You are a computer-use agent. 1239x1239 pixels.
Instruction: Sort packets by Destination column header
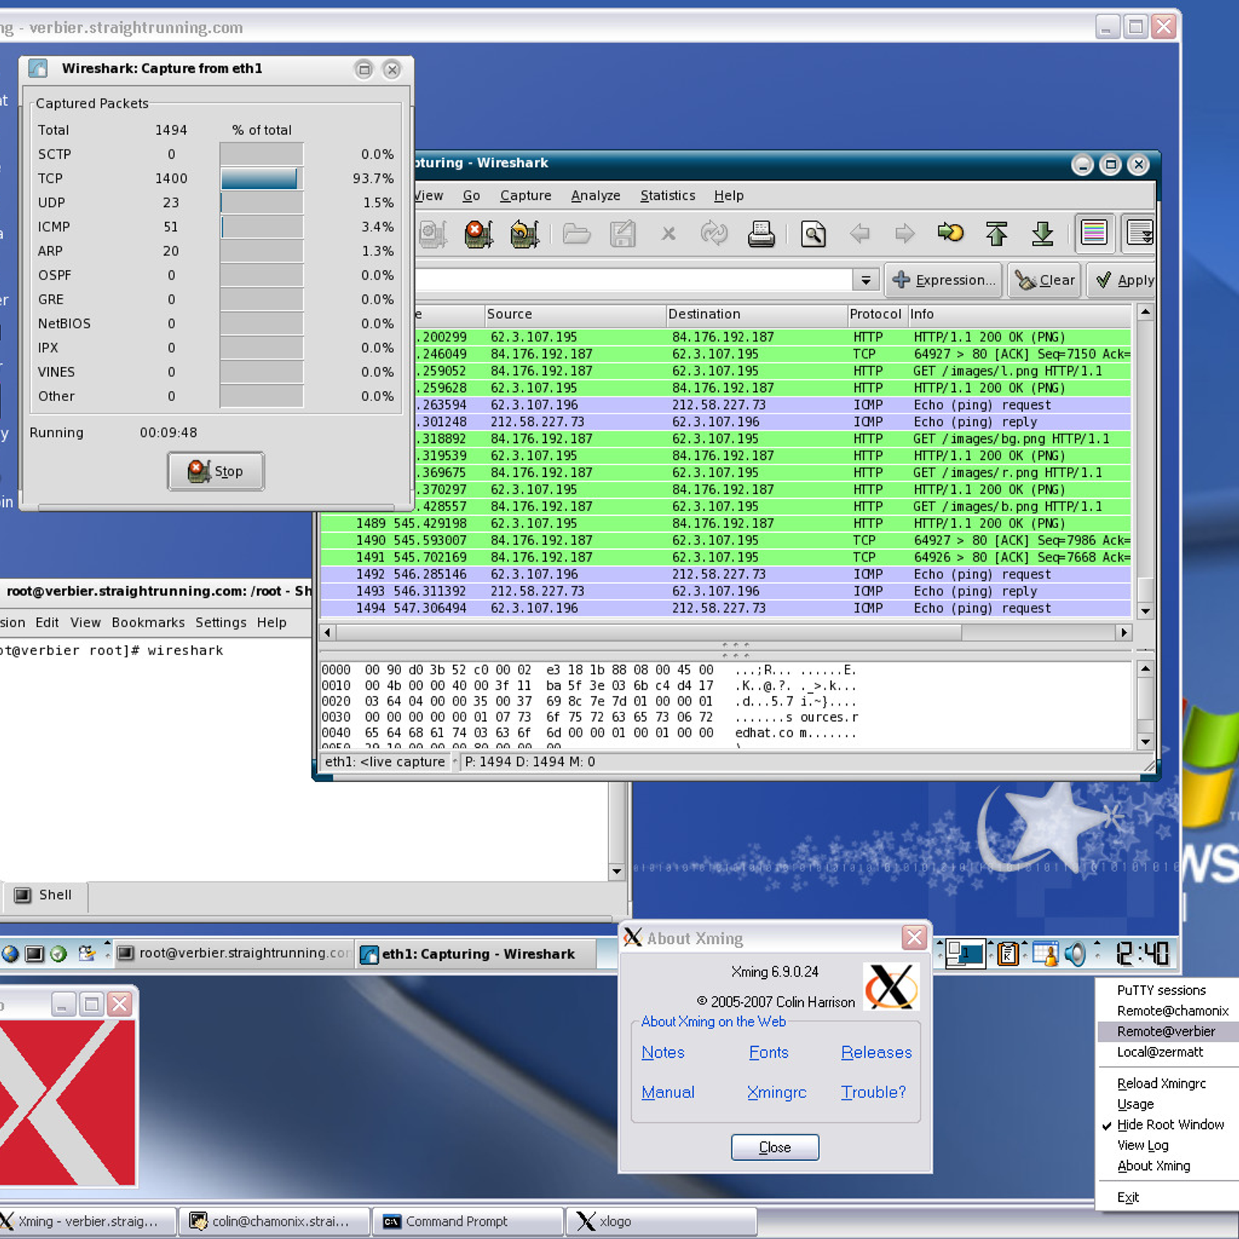click(756, 314)
